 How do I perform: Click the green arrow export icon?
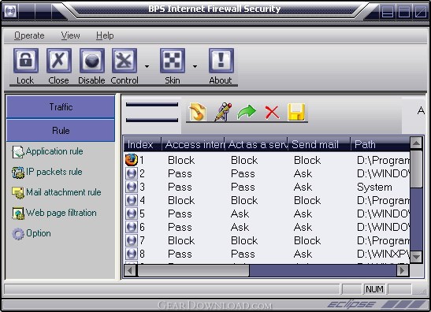(x=247, y=112)
